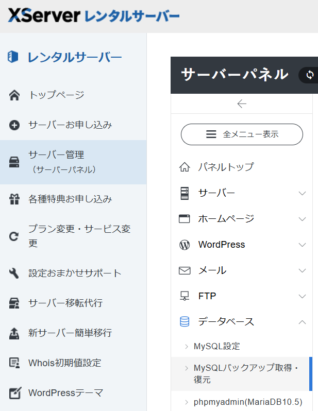
Task: Expand the サーバー menu section
Action: (303, 193)
